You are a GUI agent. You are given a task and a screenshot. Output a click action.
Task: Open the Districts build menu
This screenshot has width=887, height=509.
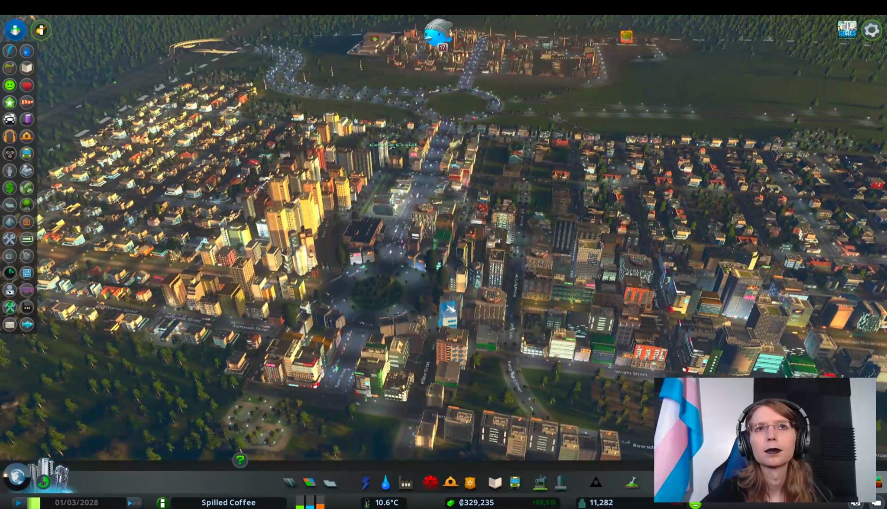tap(330, 483)
